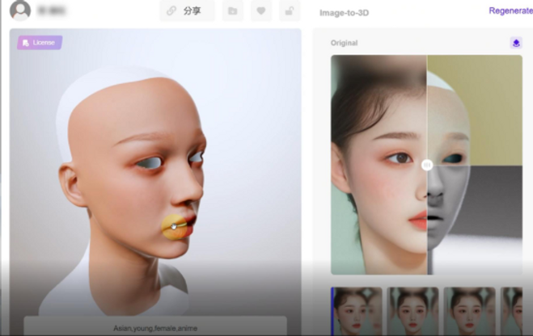533x336 pixels.
Task: Click the 分享 share button
Action: pos(187,10)
